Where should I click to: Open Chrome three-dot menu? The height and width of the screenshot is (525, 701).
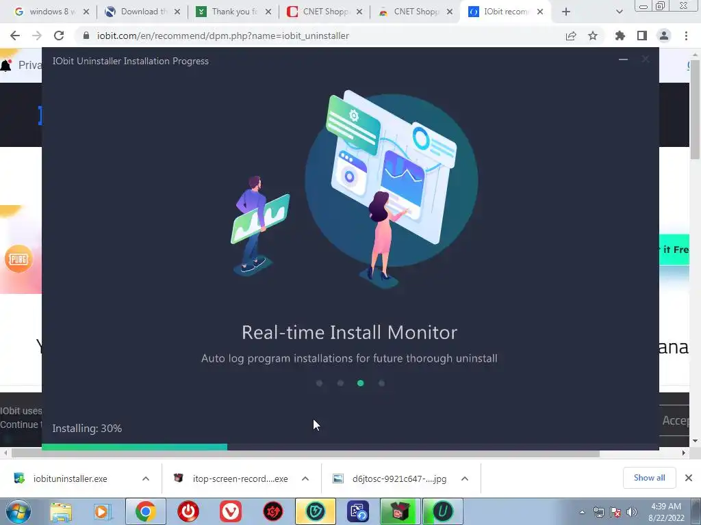(x=686, y=36)
